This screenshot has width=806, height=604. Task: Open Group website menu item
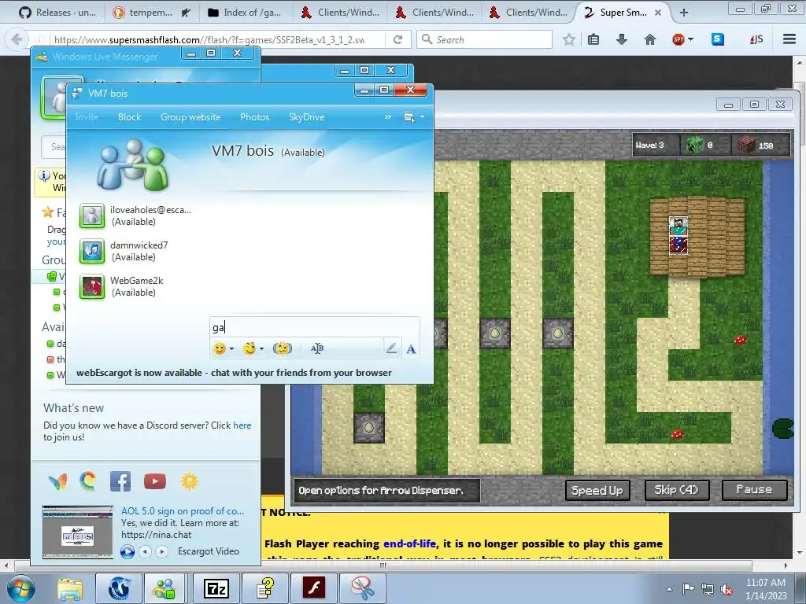[x=190, y=117]
